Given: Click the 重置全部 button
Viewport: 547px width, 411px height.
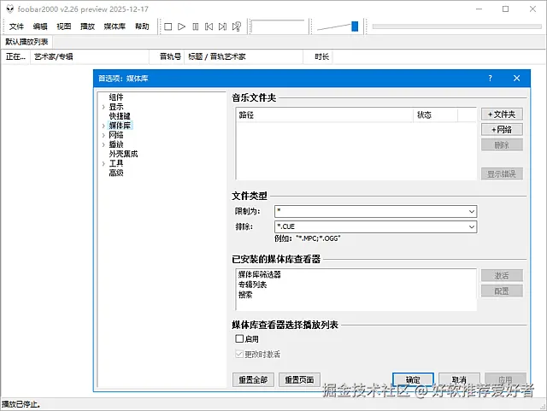Looking at the screenshot, I should pos(253,379).
